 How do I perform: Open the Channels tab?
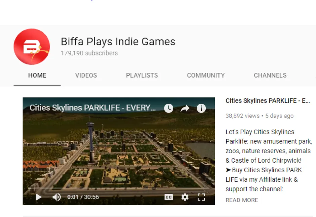tap(270, 75)
